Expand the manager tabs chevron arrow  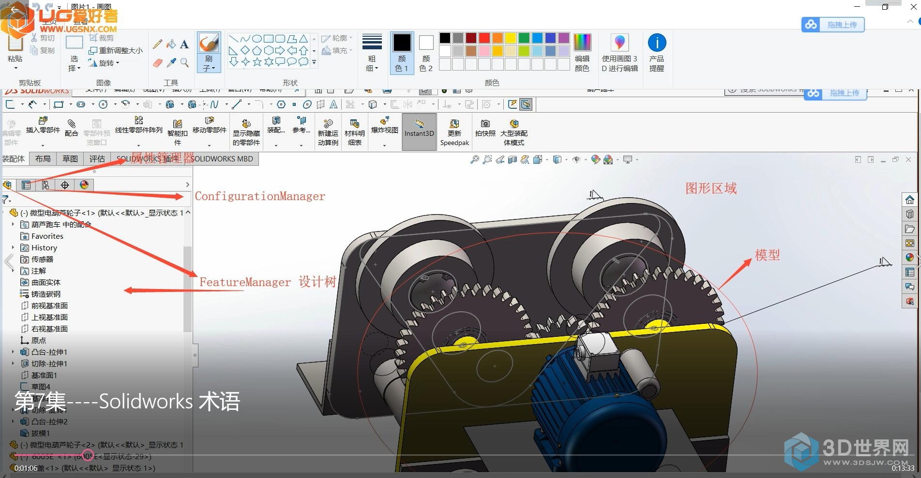(x=188, y=185)
